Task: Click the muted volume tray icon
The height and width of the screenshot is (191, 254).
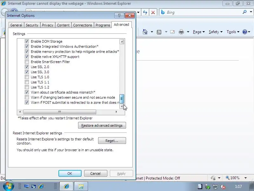Action: pyautogui.click(x=223, y=187)
